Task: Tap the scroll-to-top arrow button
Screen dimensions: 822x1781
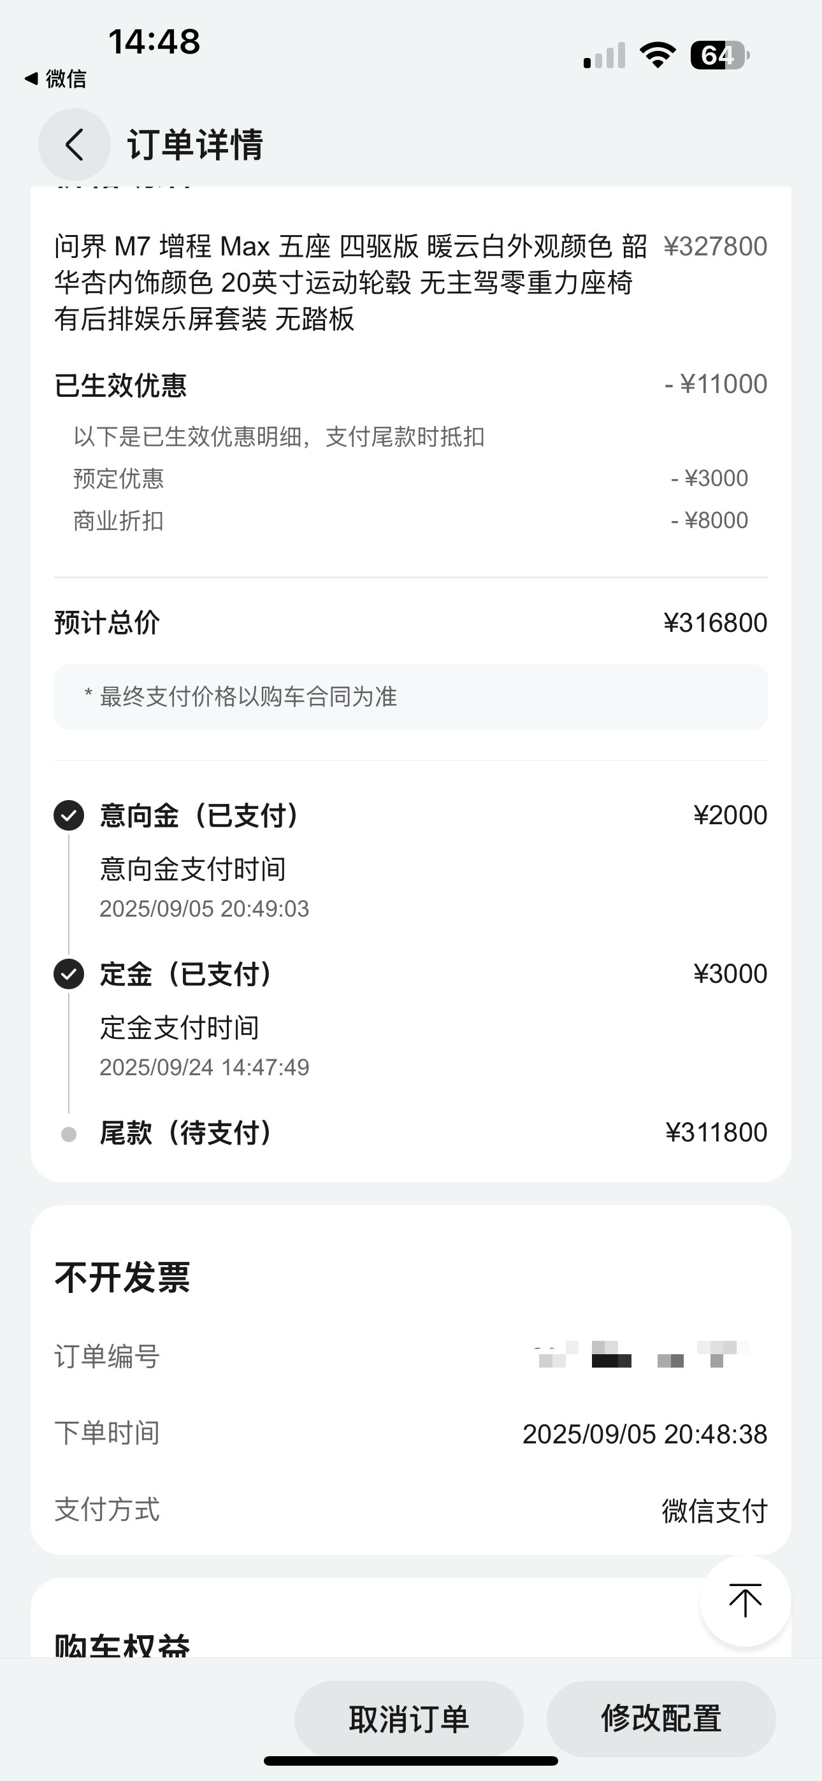Action: (745, 1601)
